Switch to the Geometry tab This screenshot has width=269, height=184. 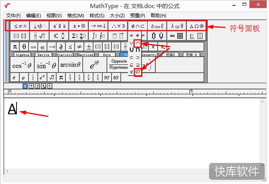pos(149,55)
